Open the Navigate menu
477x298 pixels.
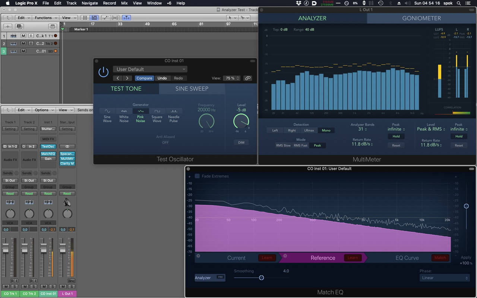pyautogui.click(x=89, y=3)
